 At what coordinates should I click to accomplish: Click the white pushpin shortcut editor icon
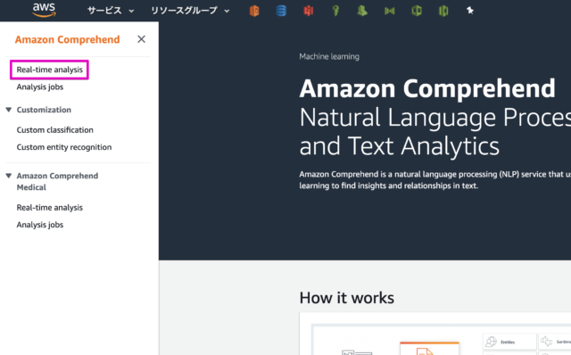(470, 11)
